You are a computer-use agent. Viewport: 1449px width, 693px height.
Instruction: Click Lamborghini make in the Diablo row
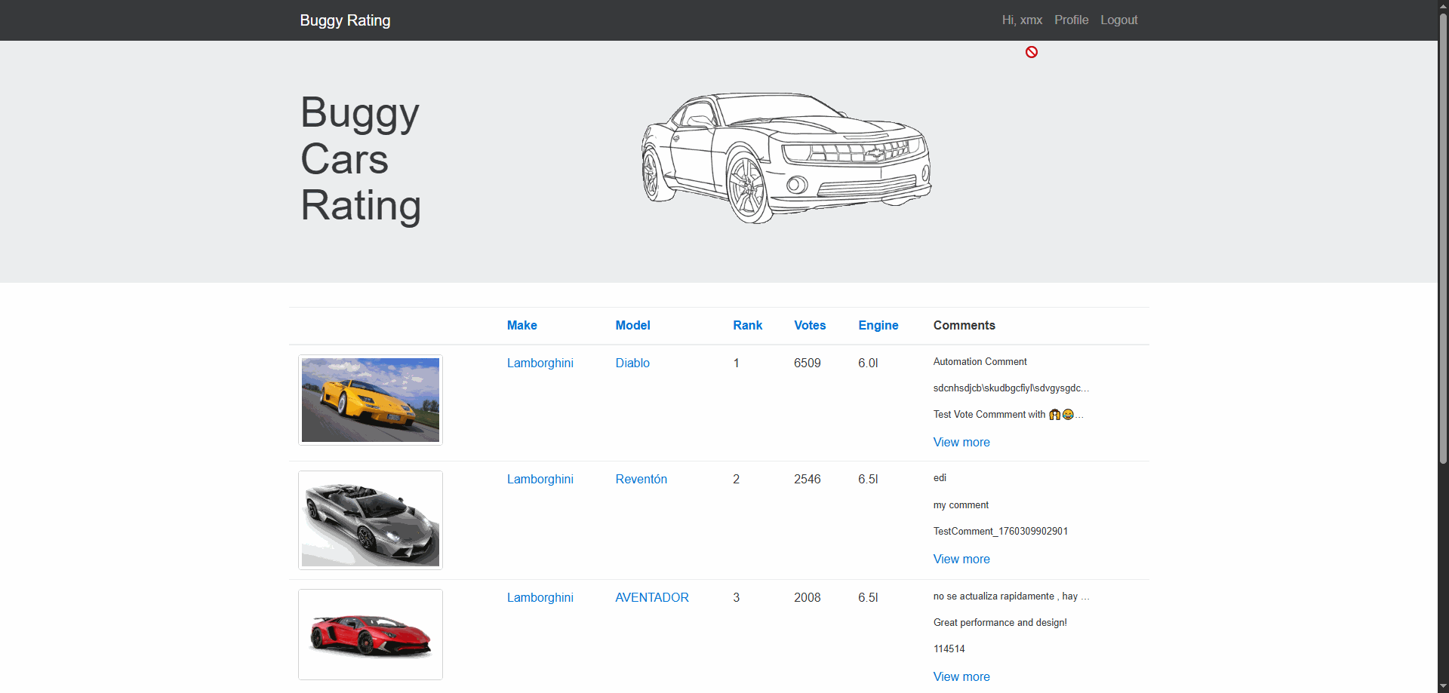tap(540, 363)
